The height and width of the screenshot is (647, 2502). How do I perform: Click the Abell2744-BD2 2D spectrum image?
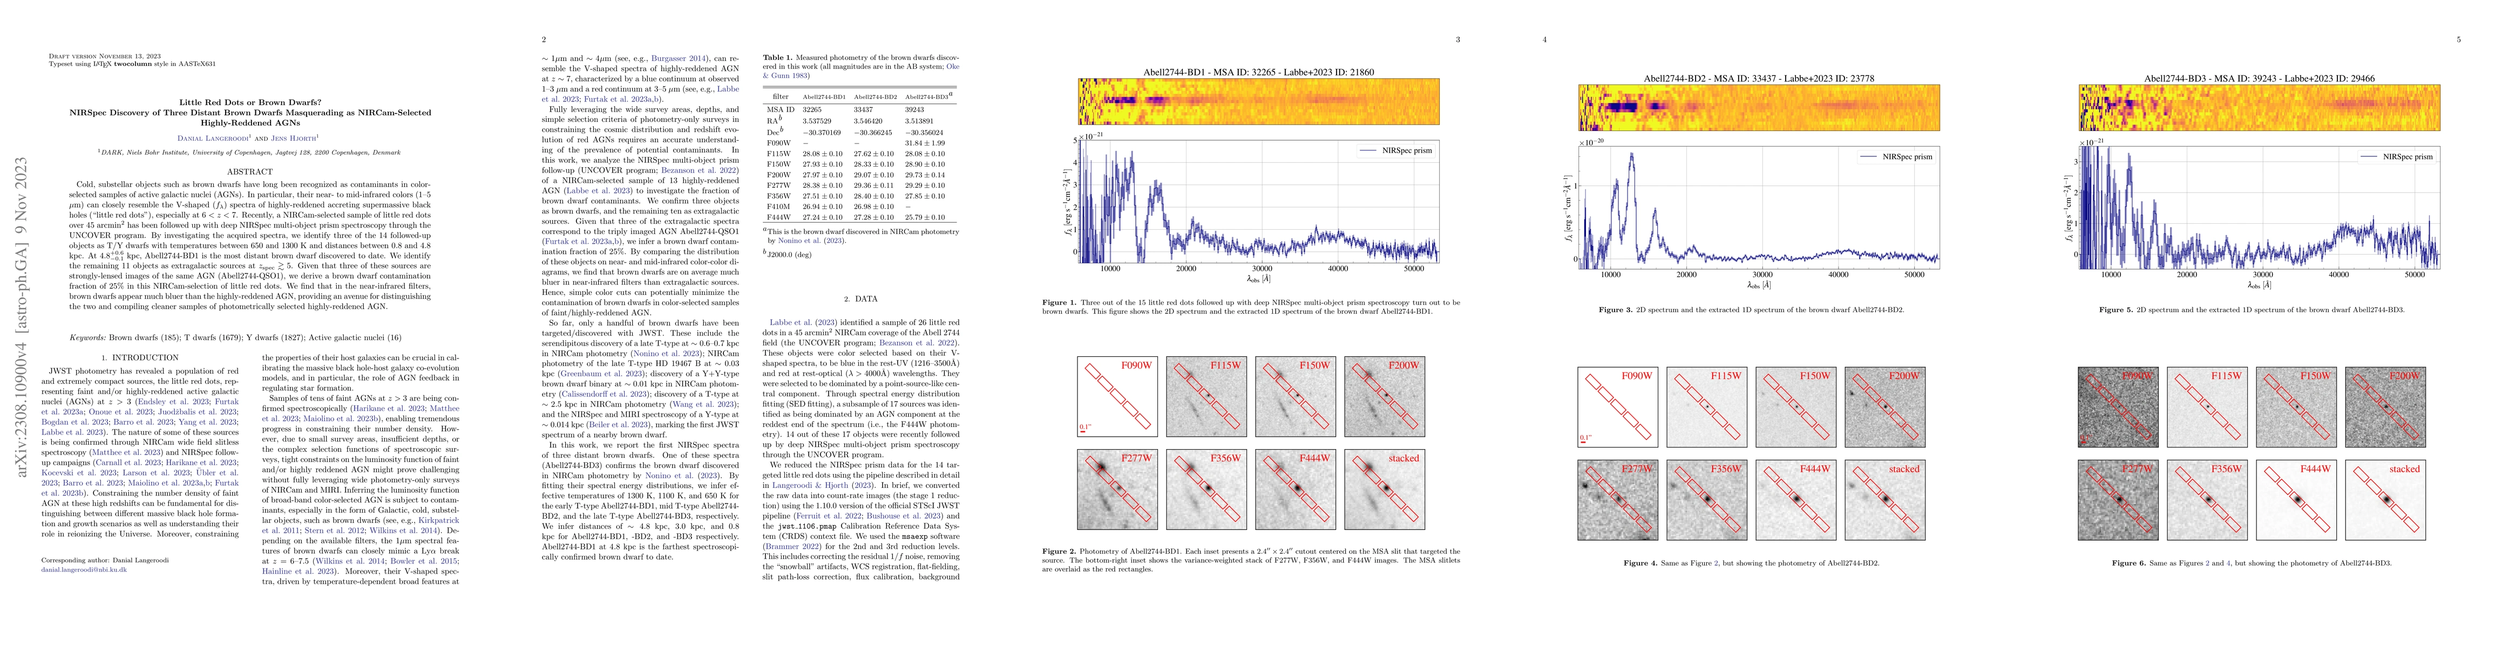pos(1759,108)
